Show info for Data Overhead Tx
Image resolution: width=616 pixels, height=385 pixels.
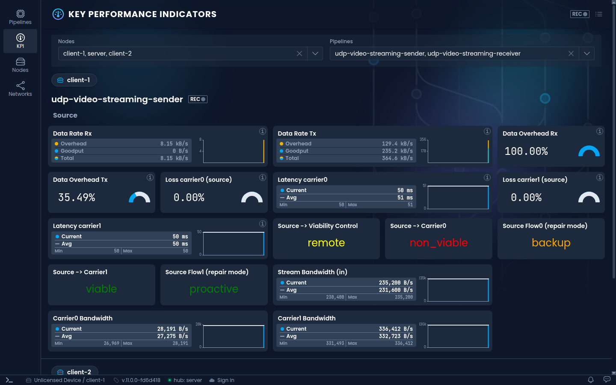pos(150,178)
